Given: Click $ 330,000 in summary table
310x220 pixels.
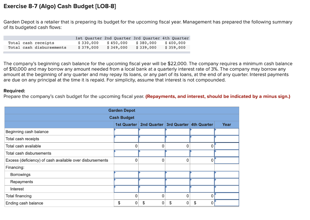Looking at the screenshot, I should click(x=88, y=43).
